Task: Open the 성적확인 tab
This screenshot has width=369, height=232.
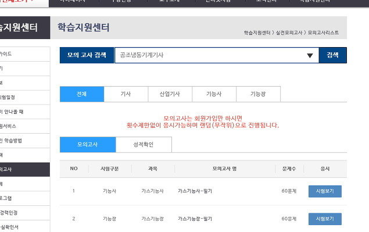Action: (144, 144)
